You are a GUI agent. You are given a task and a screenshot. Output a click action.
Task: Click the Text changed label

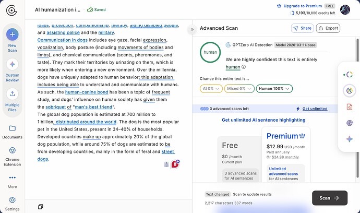[218, 194]
